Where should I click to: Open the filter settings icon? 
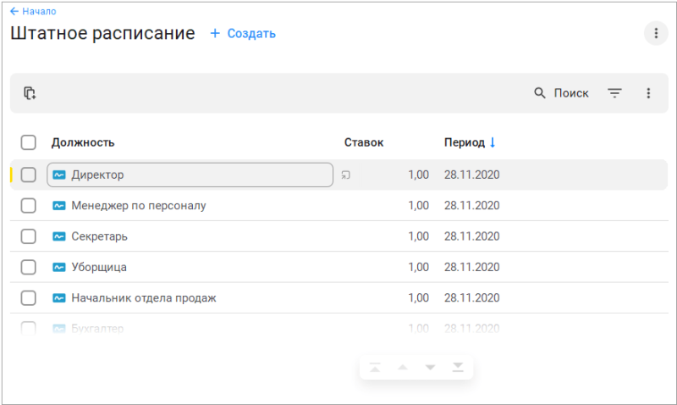point(614,93)
